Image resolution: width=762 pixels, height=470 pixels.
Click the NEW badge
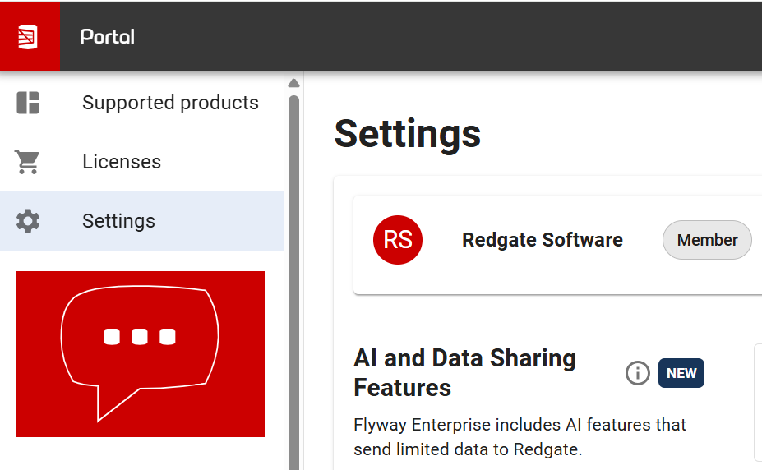(681, 373)
